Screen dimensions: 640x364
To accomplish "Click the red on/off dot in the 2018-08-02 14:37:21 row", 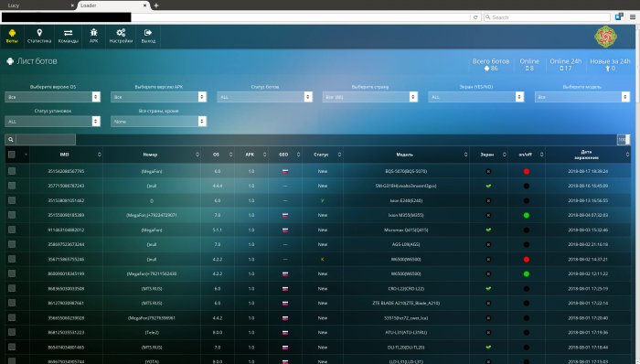I will tap(527, 259).
